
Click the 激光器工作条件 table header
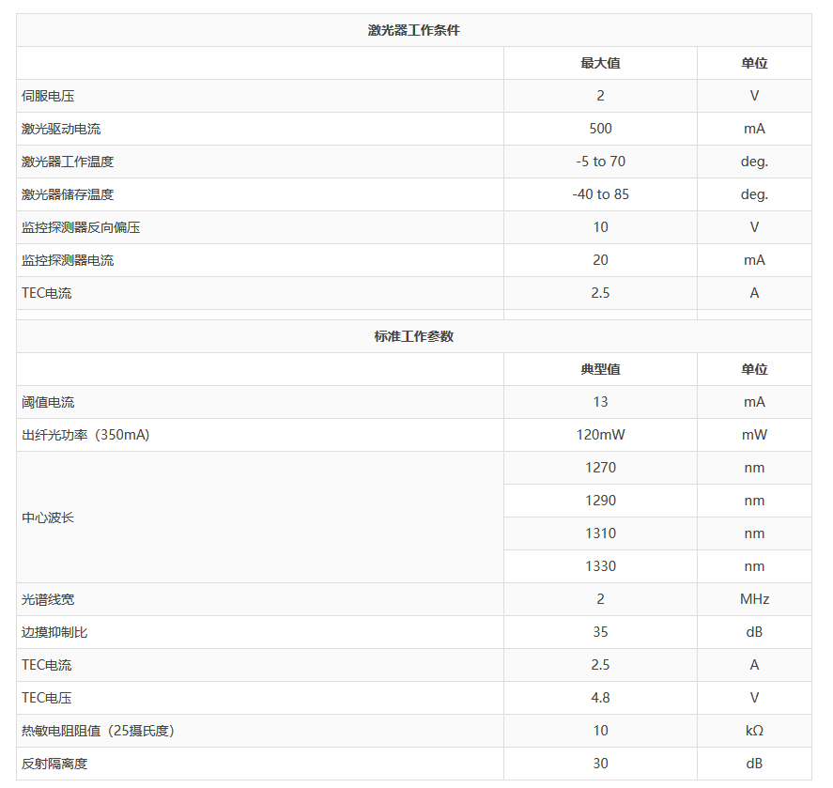[413, 30]
